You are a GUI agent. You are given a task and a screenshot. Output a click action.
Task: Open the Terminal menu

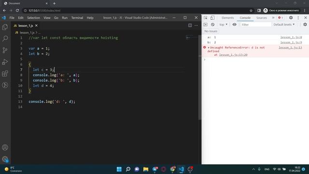tap(77, 18)
